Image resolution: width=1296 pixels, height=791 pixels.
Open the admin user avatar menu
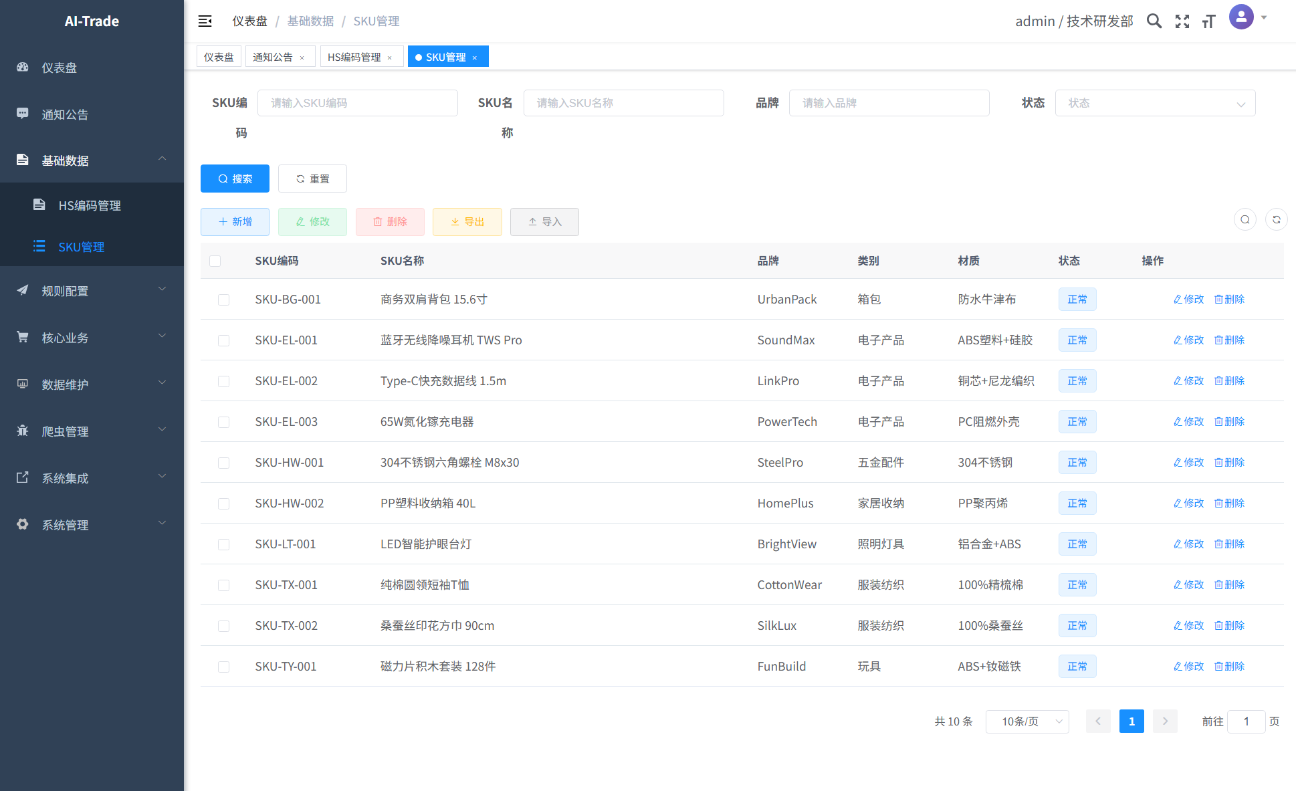tap(1241, 17)
